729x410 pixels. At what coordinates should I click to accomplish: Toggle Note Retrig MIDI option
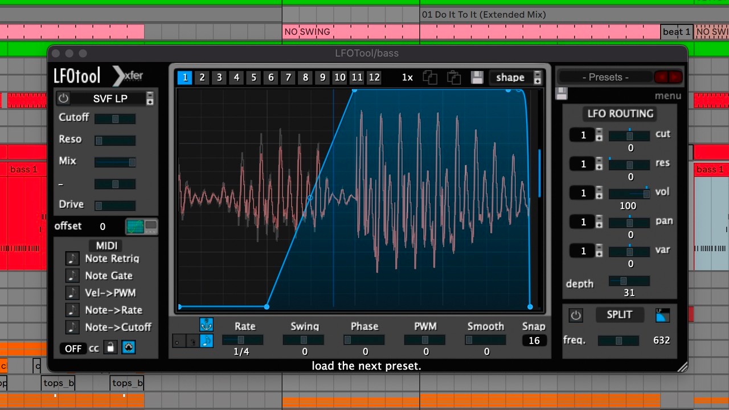(x=72, y=259)
